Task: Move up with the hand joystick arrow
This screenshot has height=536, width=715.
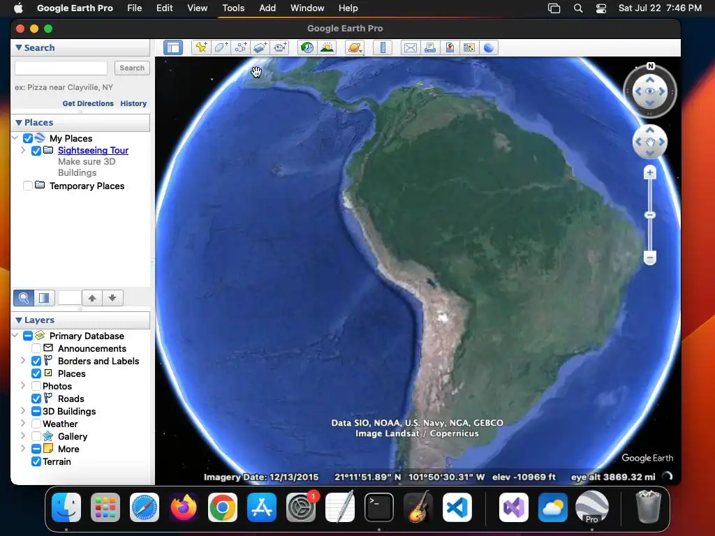Action: click(650, 131)
